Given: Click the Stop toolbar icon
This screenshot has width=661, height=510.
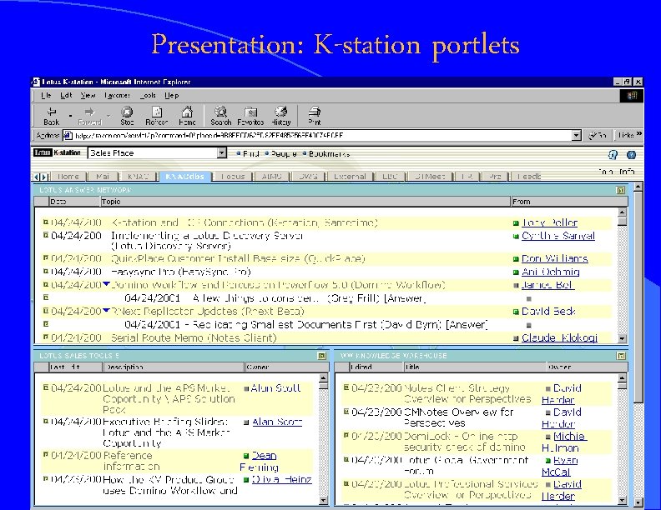Looking at the screenshot, I should tap(127, 116).
